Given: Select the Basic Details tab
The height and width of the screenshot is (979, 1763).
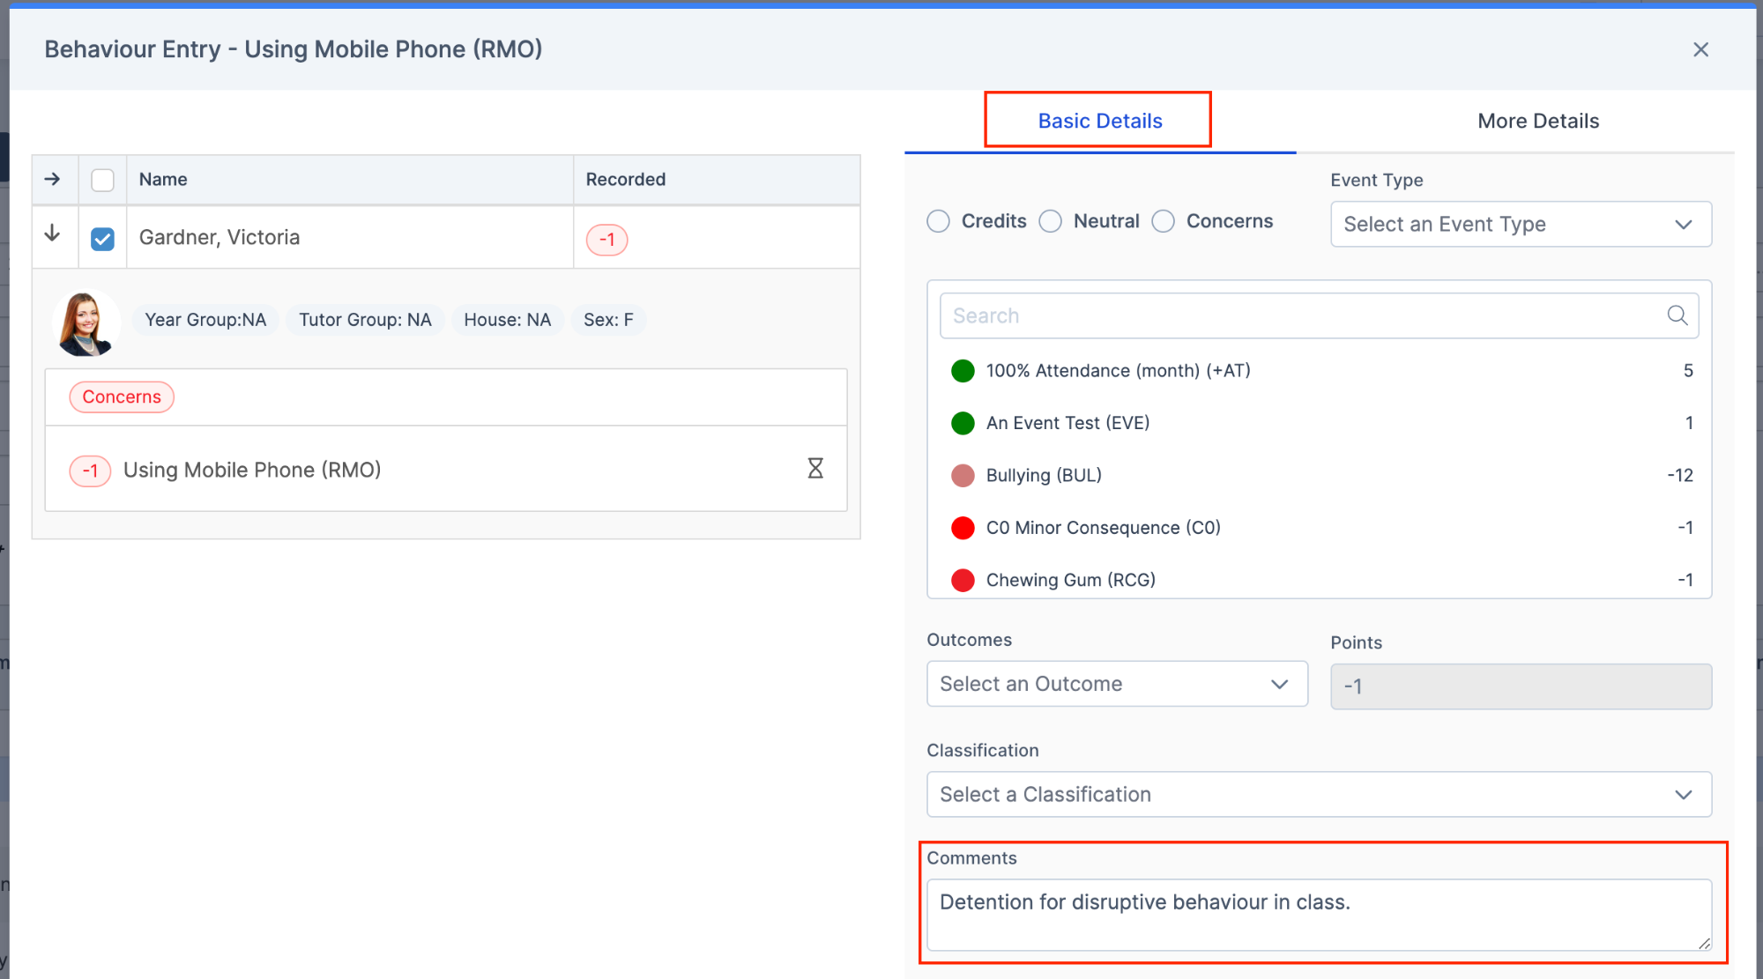Looking at the screenshot, I should [x=1098, y=121].
